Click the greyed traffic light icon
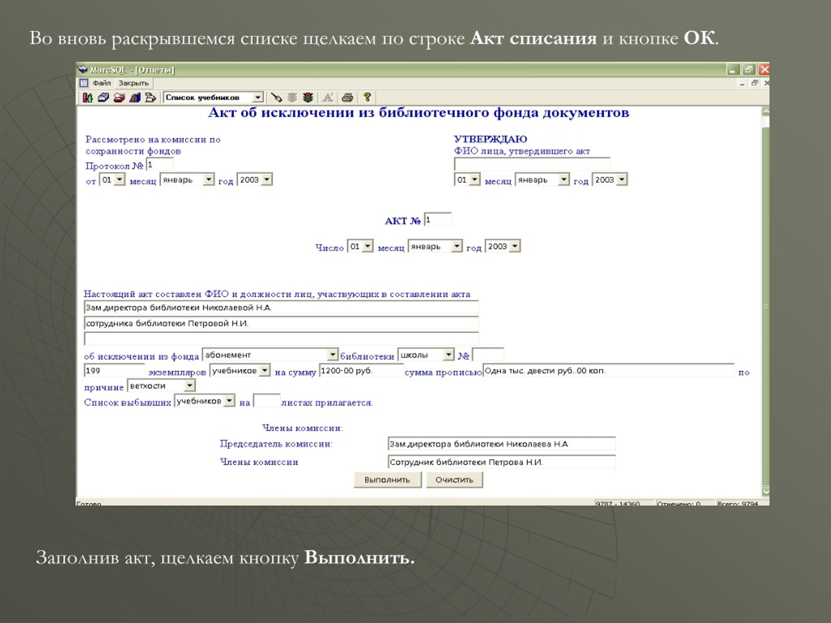 point(292,98)
